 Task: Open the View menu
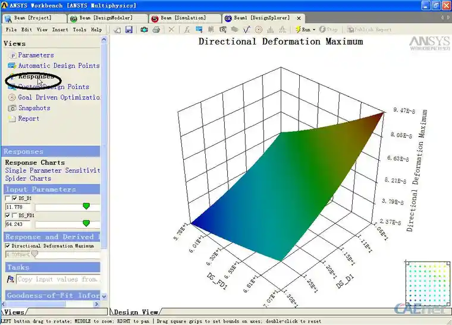[42, 29]
